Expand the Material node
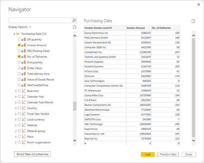The image size is (204, 163). pyautogui.click(x=16, y=125)
